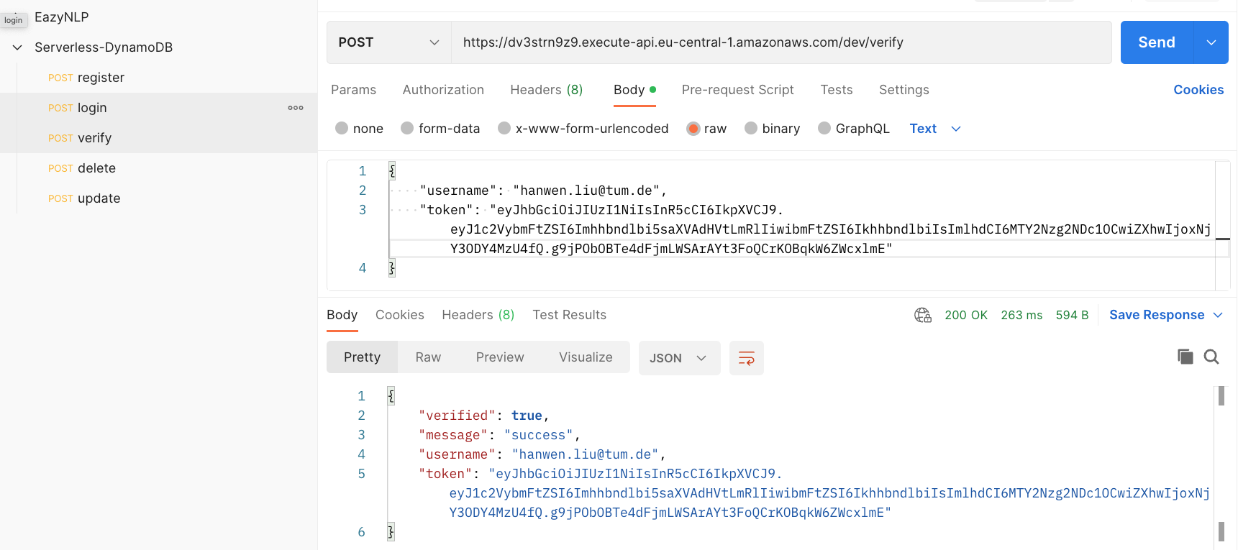
Task: Select the none body type radio
Action: pyautogui.click(x=342, y=128)
